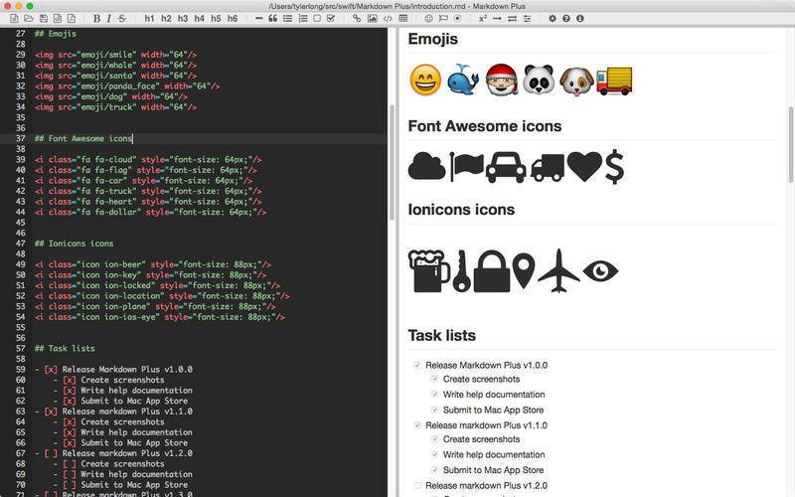This screenshot has height=497, width=795.
Task: Click the 'Task lists' preview heading
Action: click(x=441, y=335)
